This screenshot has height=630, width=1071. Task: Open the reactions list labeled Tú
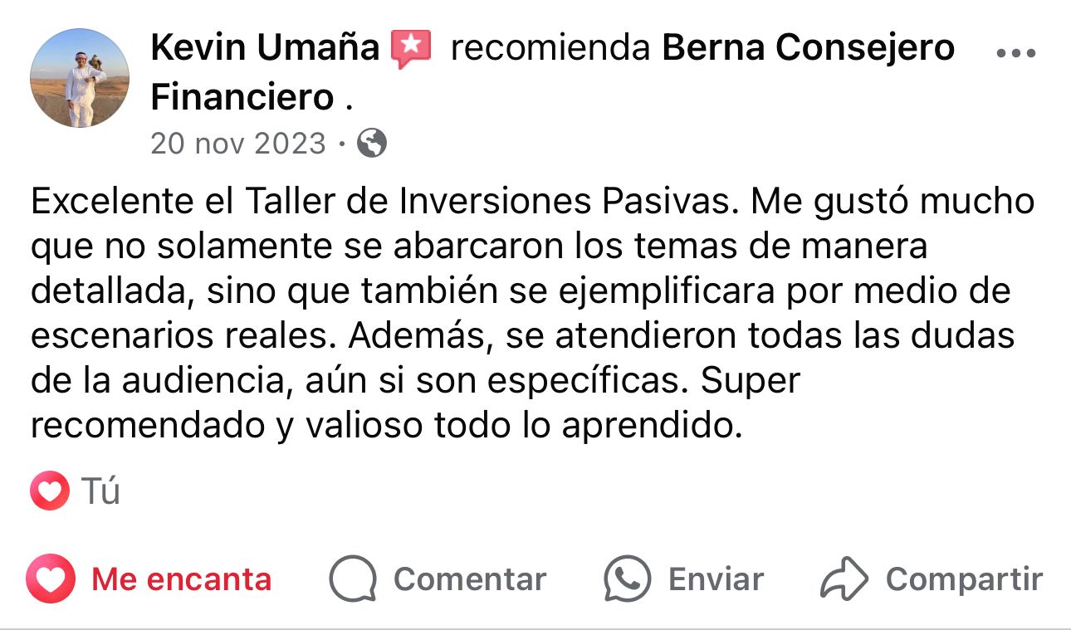click(101, 491)
